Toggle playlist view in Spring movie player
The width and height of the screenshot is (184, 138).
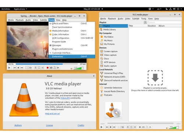(35, 68)
